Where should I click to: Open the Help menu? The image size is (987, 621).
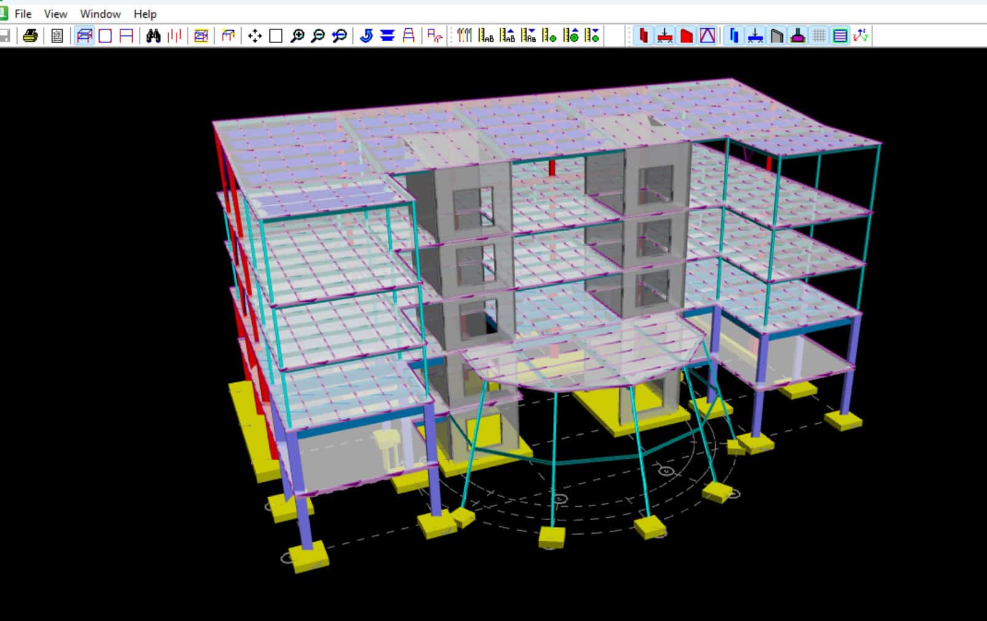click(x=145, y=14)
